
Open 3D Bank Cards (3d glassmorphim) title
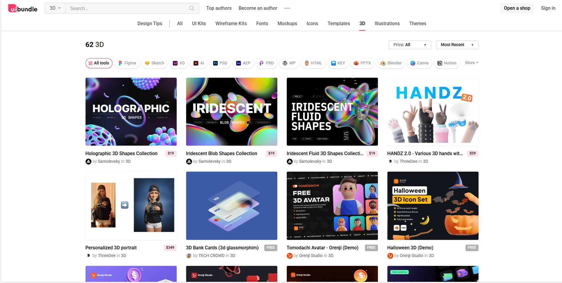pyautogui.click(x=222, y=248)
